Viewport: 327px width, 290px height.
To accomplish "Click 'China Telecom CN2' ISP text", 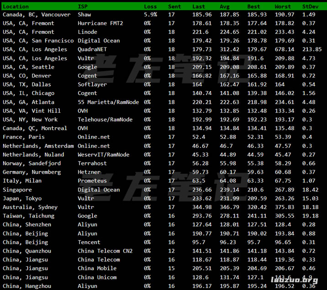I will (105, 251).
